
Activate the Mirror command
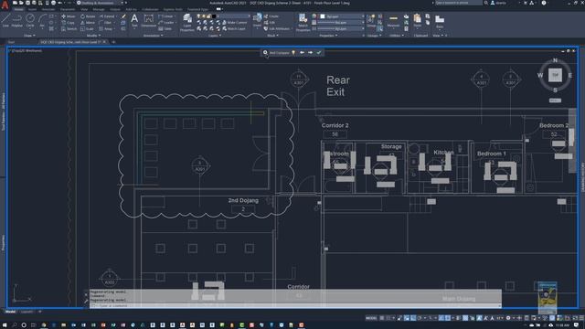click(88, 22)
